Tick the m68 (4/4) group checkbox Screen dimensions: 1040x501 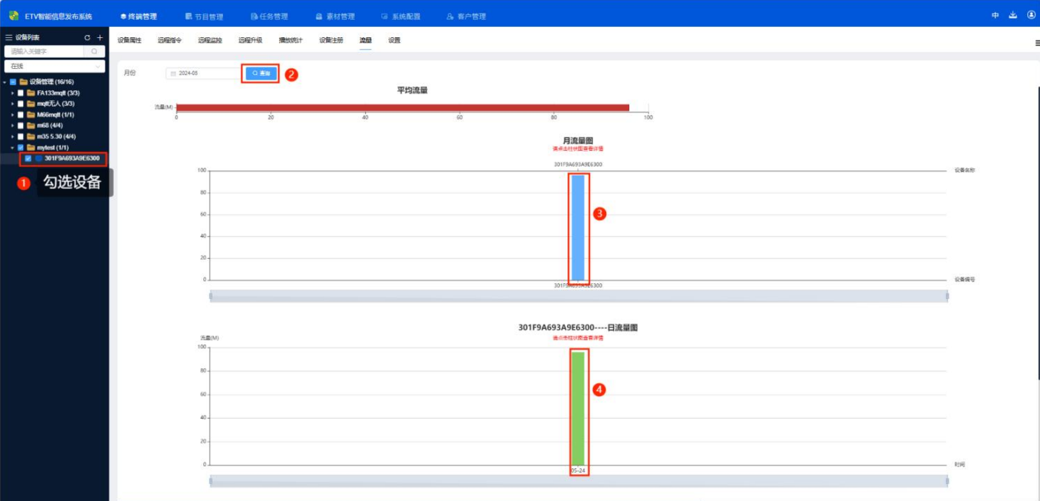[x=21, y=126]
